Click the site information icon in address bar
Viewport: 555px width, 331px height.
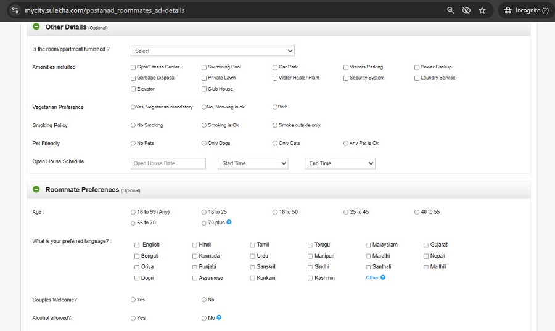[15, 10]
